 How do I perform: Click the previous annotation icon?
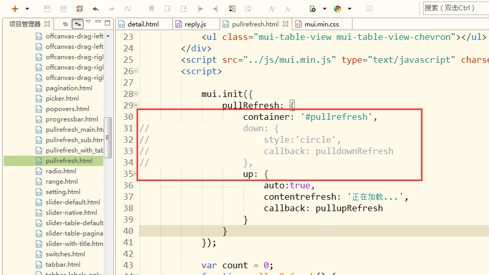168,9
